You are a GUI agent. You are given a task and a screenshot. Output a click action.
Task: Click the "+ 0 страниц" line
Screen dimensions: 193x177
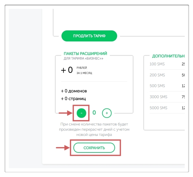(73, 99)
